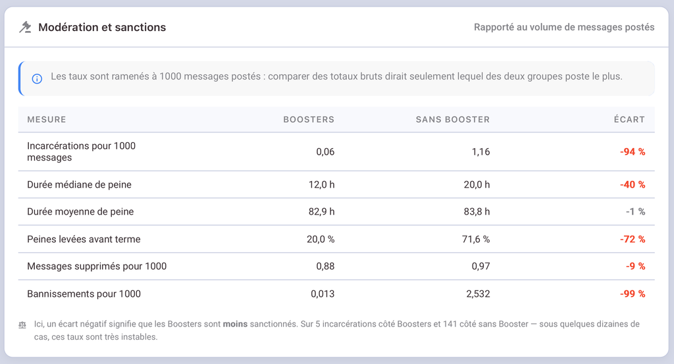Click the Modération et sanctions heading
The height and width of the screenshot is (364, 674).
[102, 27]
